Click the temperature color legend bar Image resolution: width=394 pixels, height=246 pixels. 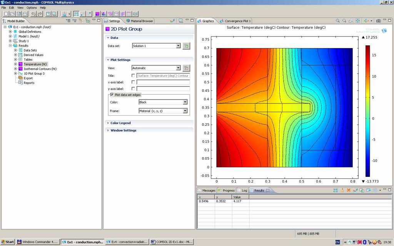(x=367, y=111)
